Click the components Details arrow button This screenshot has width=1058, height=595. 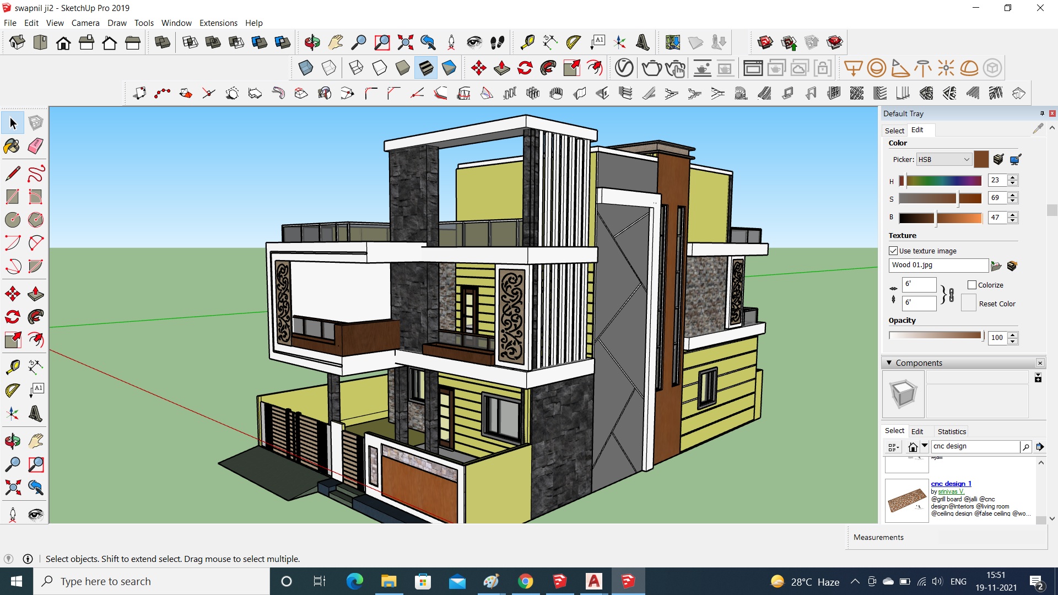coord(1040,447)
